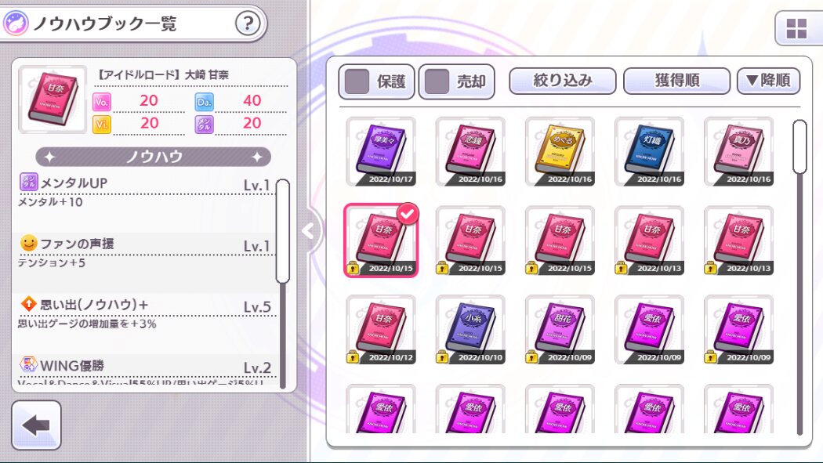Switch layout with the grid view icon
The width and height of the screenshot is (823, 463).
(x=796, y=29)
